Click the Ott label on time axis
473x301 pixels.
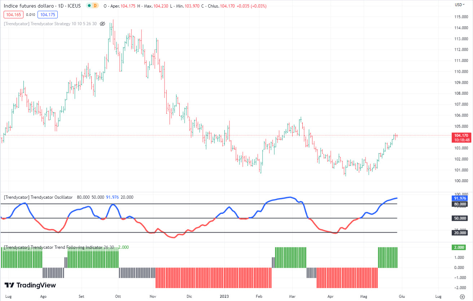(118, 296)
